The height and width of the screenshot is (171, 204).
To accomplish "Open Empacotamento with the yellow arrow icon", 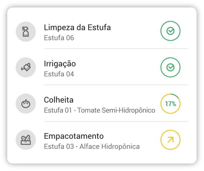I will 171,140.
